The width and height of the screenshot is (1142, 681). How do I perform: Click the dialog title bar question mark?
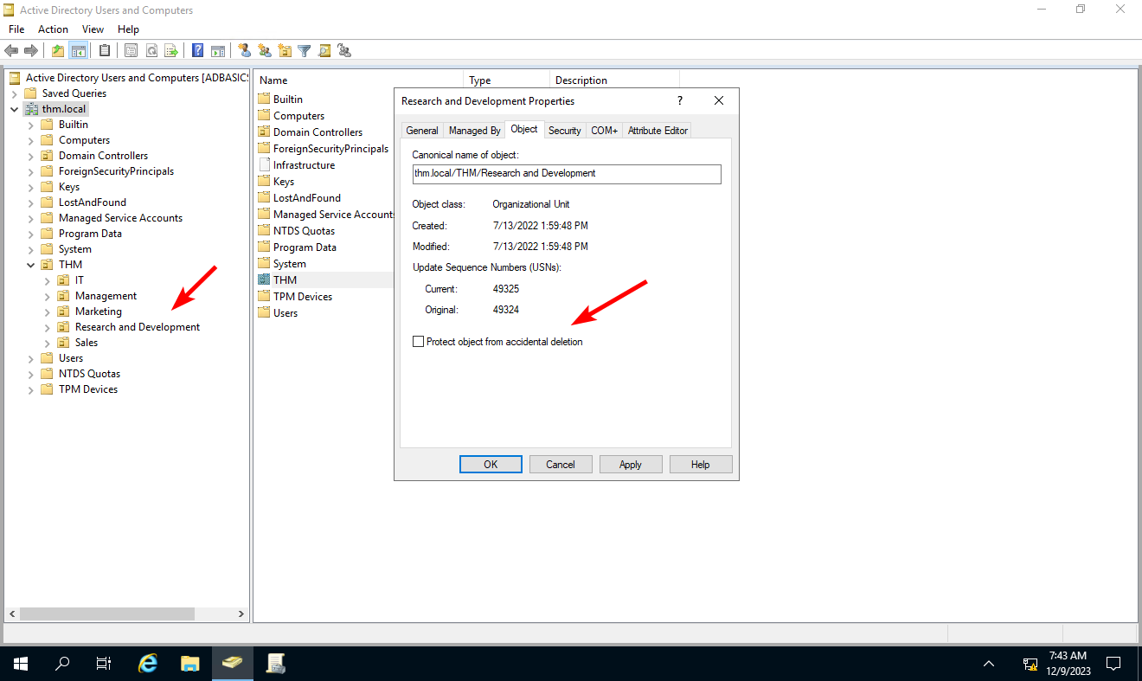click(x=679, y=101)
